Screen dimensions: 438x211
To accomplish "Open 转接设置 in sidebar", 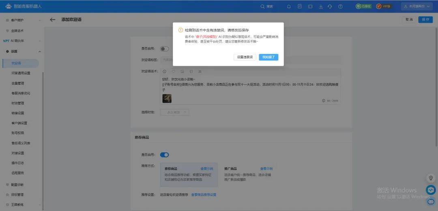I will pyautogui.click(x=17, y=113).
